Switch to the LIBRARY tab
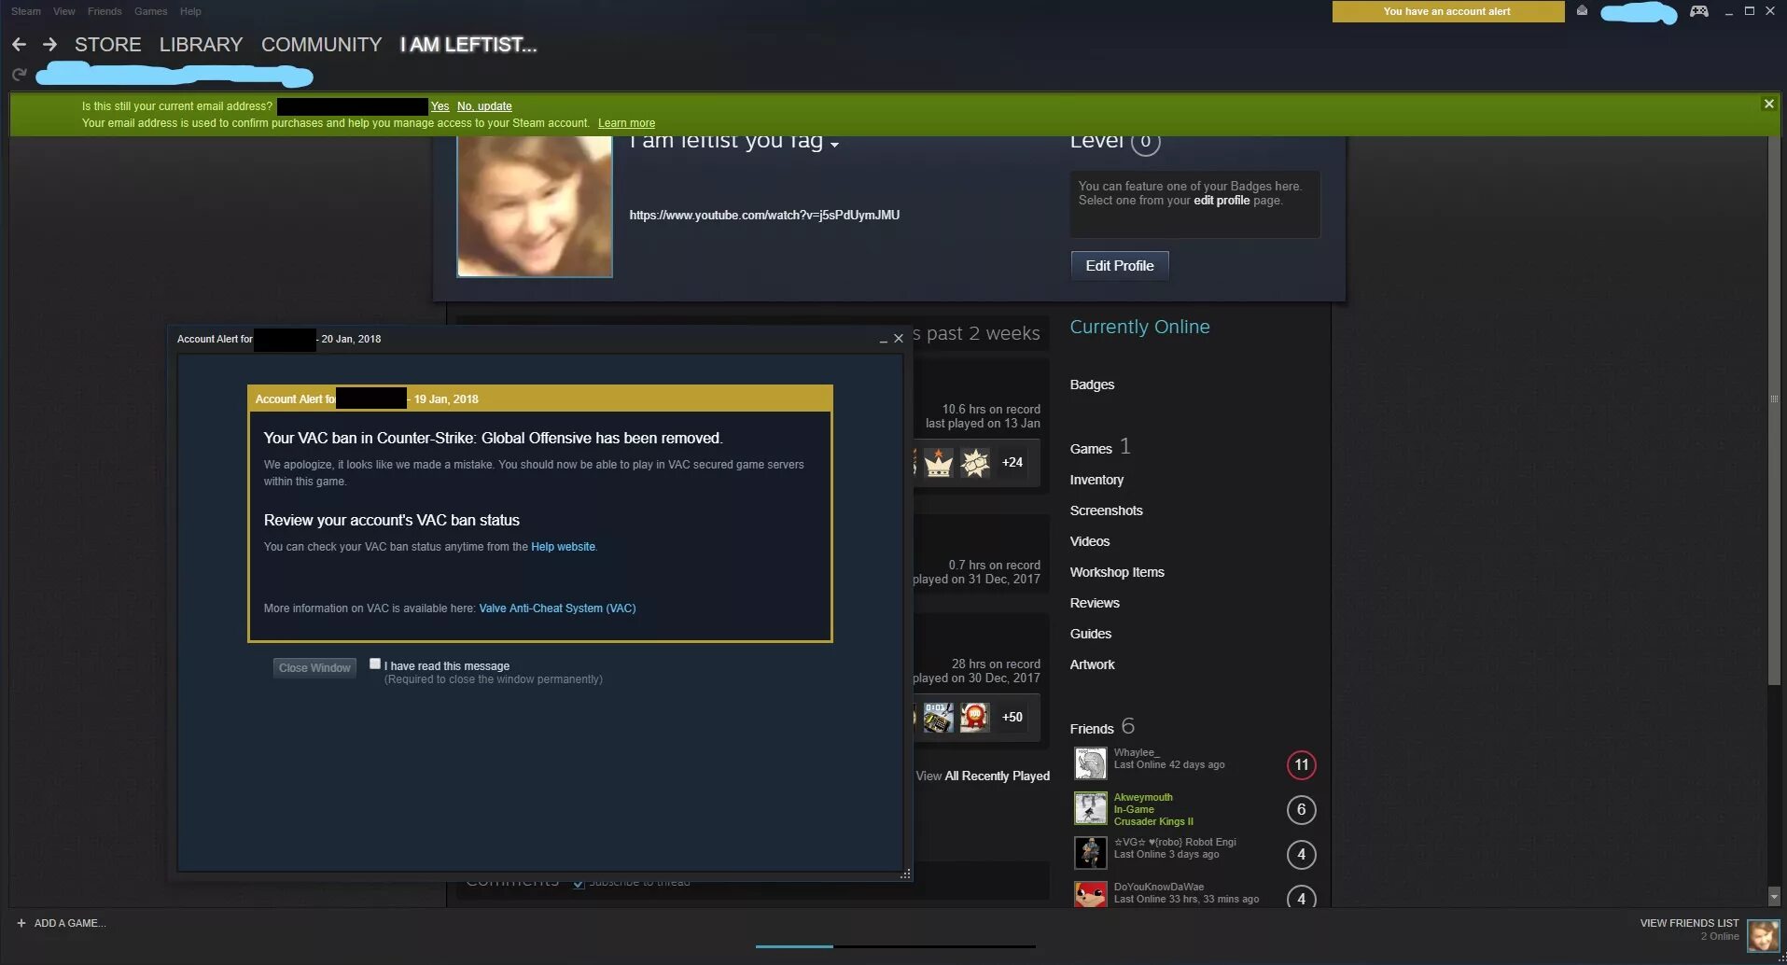Screen dimensions: 1787x965 pyautogui.click(x=201, y=45)
